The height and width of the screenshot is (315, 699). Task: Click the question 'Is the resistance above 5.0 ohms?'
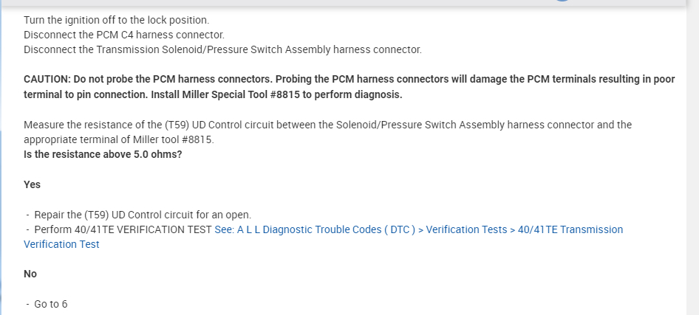click(103, 155)
